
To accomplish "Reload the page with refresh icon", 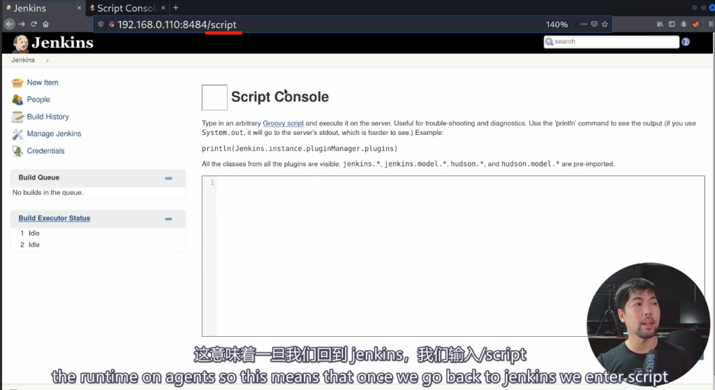I will click(34, 24).
